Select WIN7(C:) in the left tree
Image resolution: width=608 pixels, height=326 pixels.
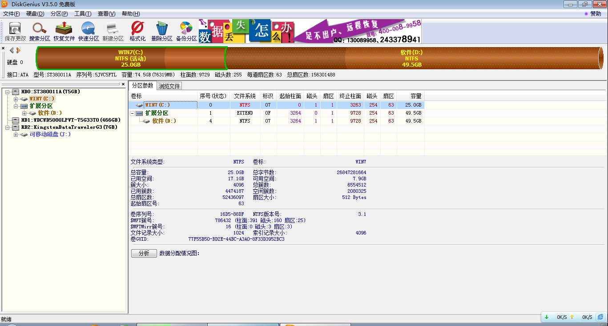coord(42,99)
